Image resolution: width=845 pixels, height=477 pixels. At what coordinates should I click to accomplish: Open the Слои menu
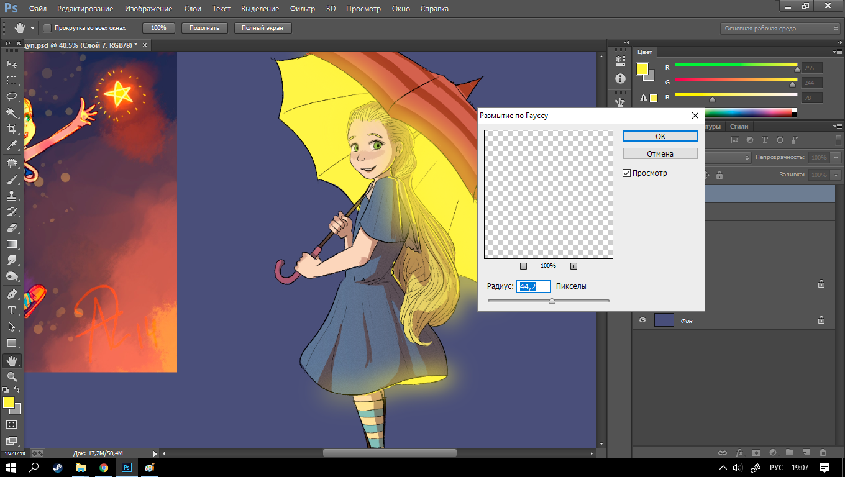coord(193,9)
